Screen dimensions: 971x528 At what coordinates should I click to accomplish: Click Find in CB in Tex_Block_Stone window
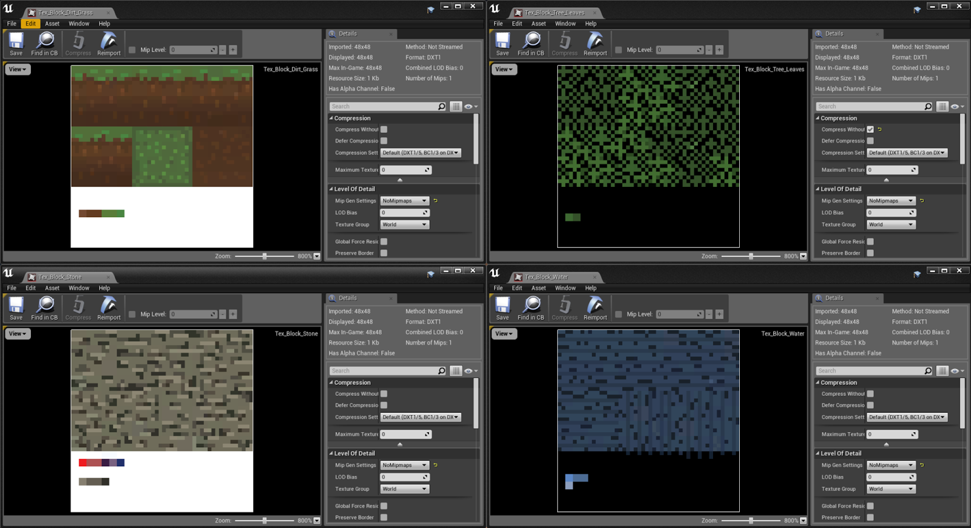click(x=44, y=308)
